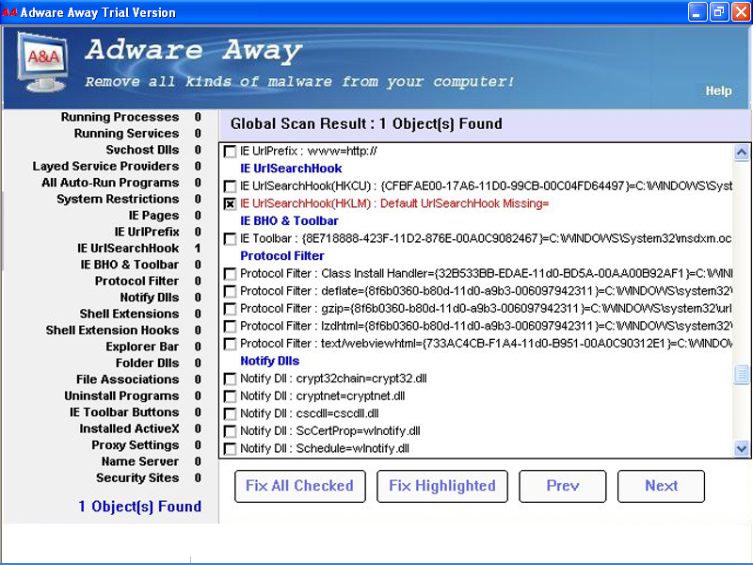Click the blue Notify Dlls section heading
Image resolution: width=753 pixels, height=565 pixels.
click(269, 362)
